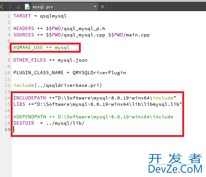This screenshot has height=177, width=206.
Task: Click the HEADERS variable on line 3
Action: point(24,29)
